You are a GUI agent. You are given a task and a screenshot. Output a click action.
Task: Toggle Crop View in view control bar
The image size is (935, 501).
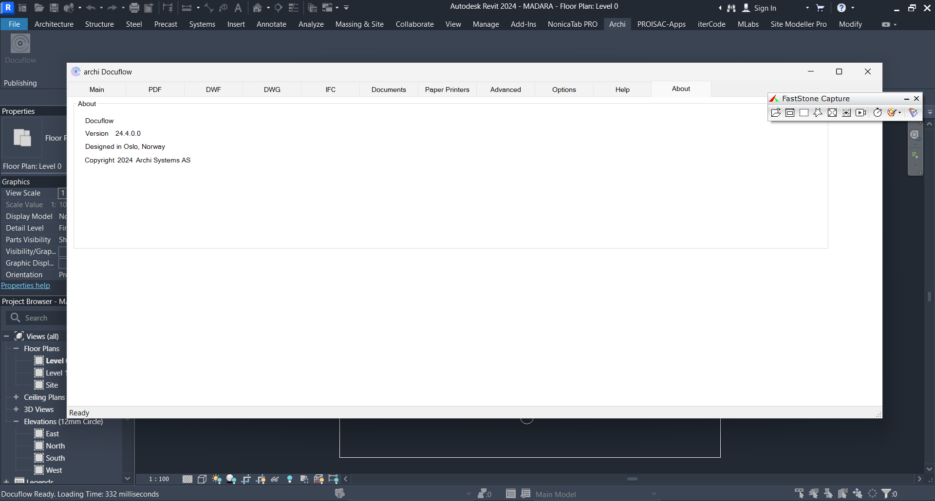click(246, 479)
